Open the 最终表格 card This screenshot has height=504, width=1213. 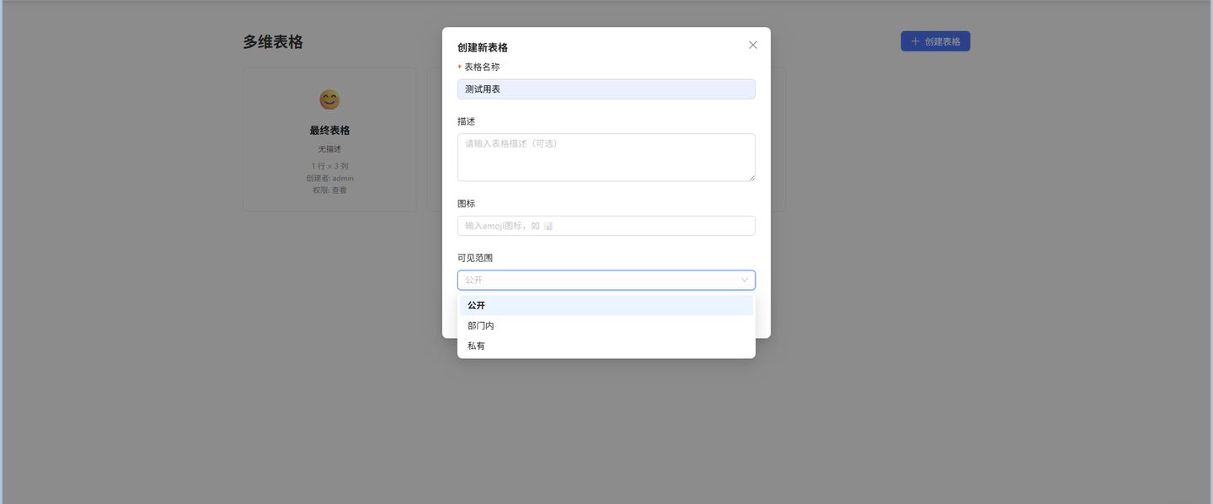tap(329, 139)
